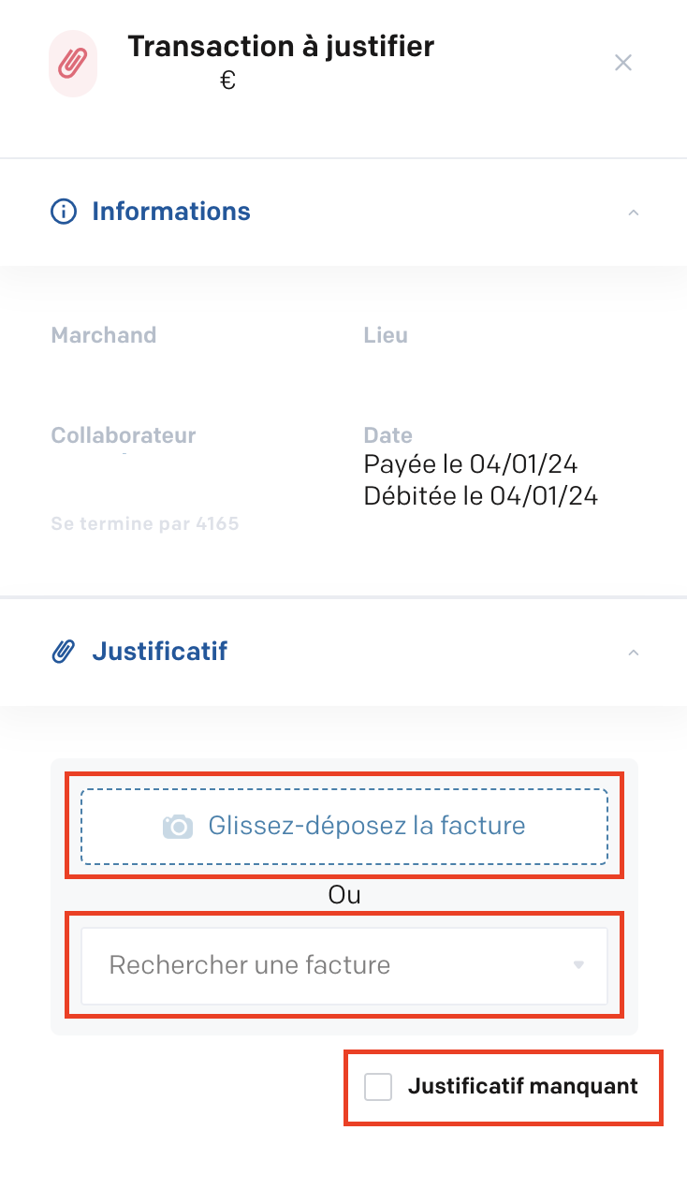Image resolution: width=687 pixels, height=1189 pixels.
Task: Collapse the Justificatif section chevron
Action: coord(634,653)
